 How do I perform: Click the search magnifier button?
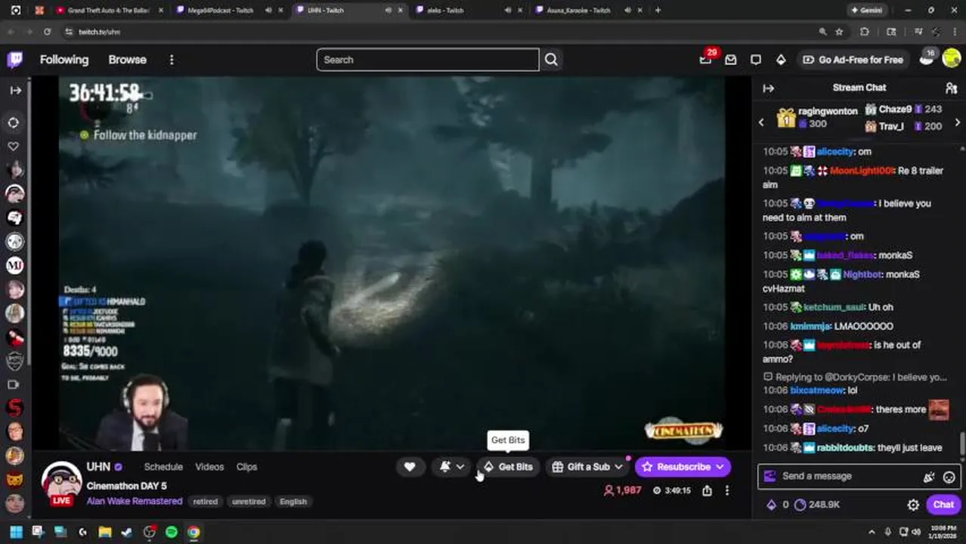click(x=551, y=60)
